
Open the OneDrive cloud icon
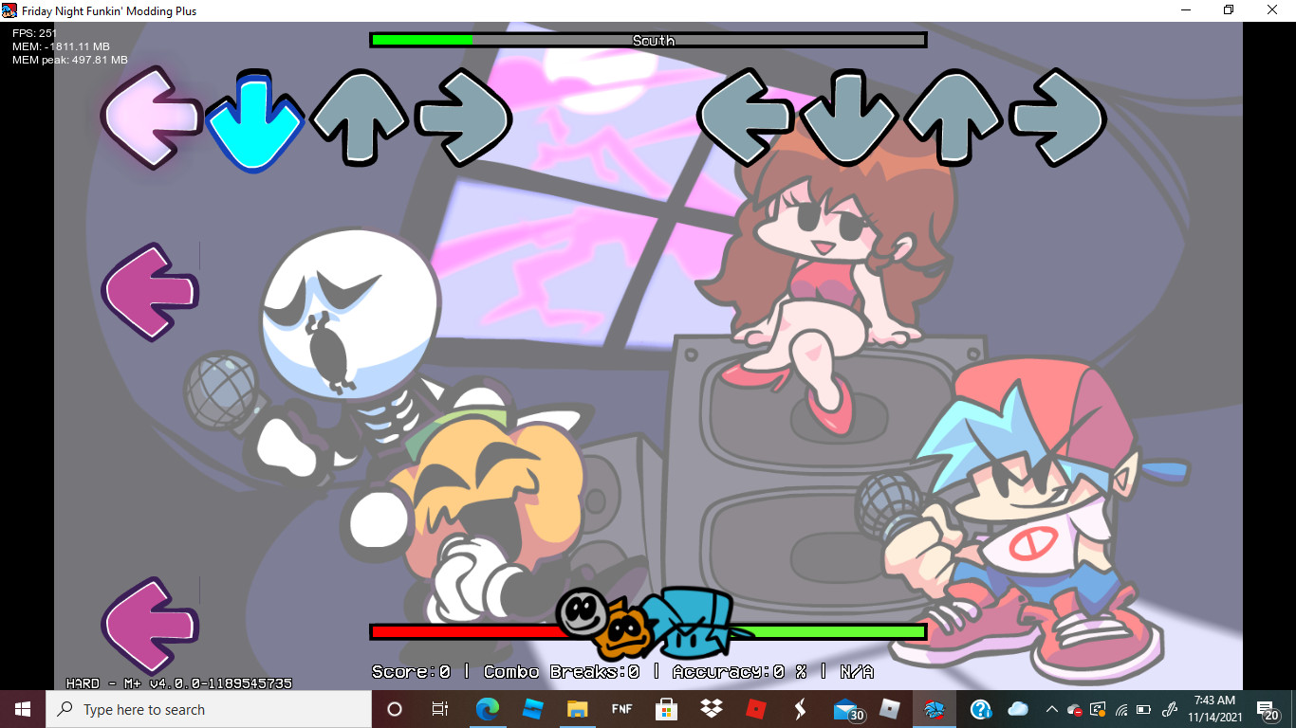pyautogui.click(x=1018, y=709)
